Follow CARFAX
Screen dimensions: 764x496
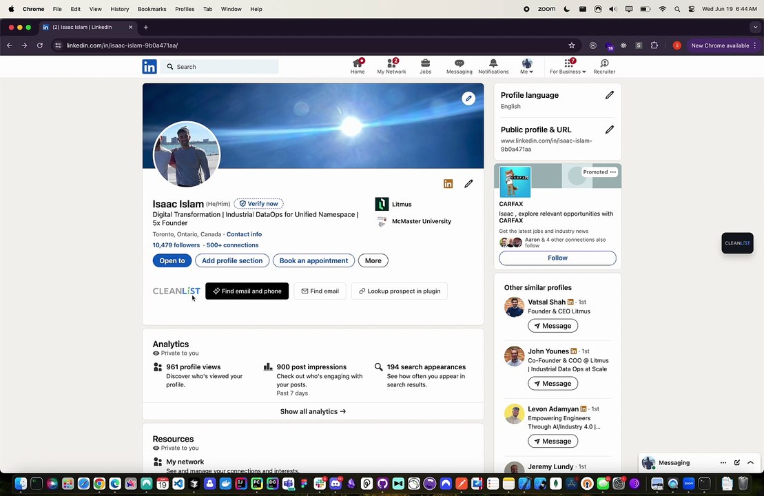(x=557, y=258)
